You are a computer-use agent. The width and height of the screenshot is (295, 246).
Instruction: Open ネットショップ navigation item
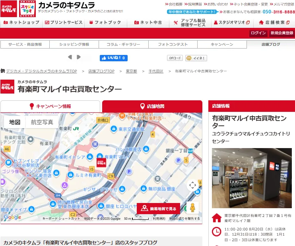tap(21, 22)
